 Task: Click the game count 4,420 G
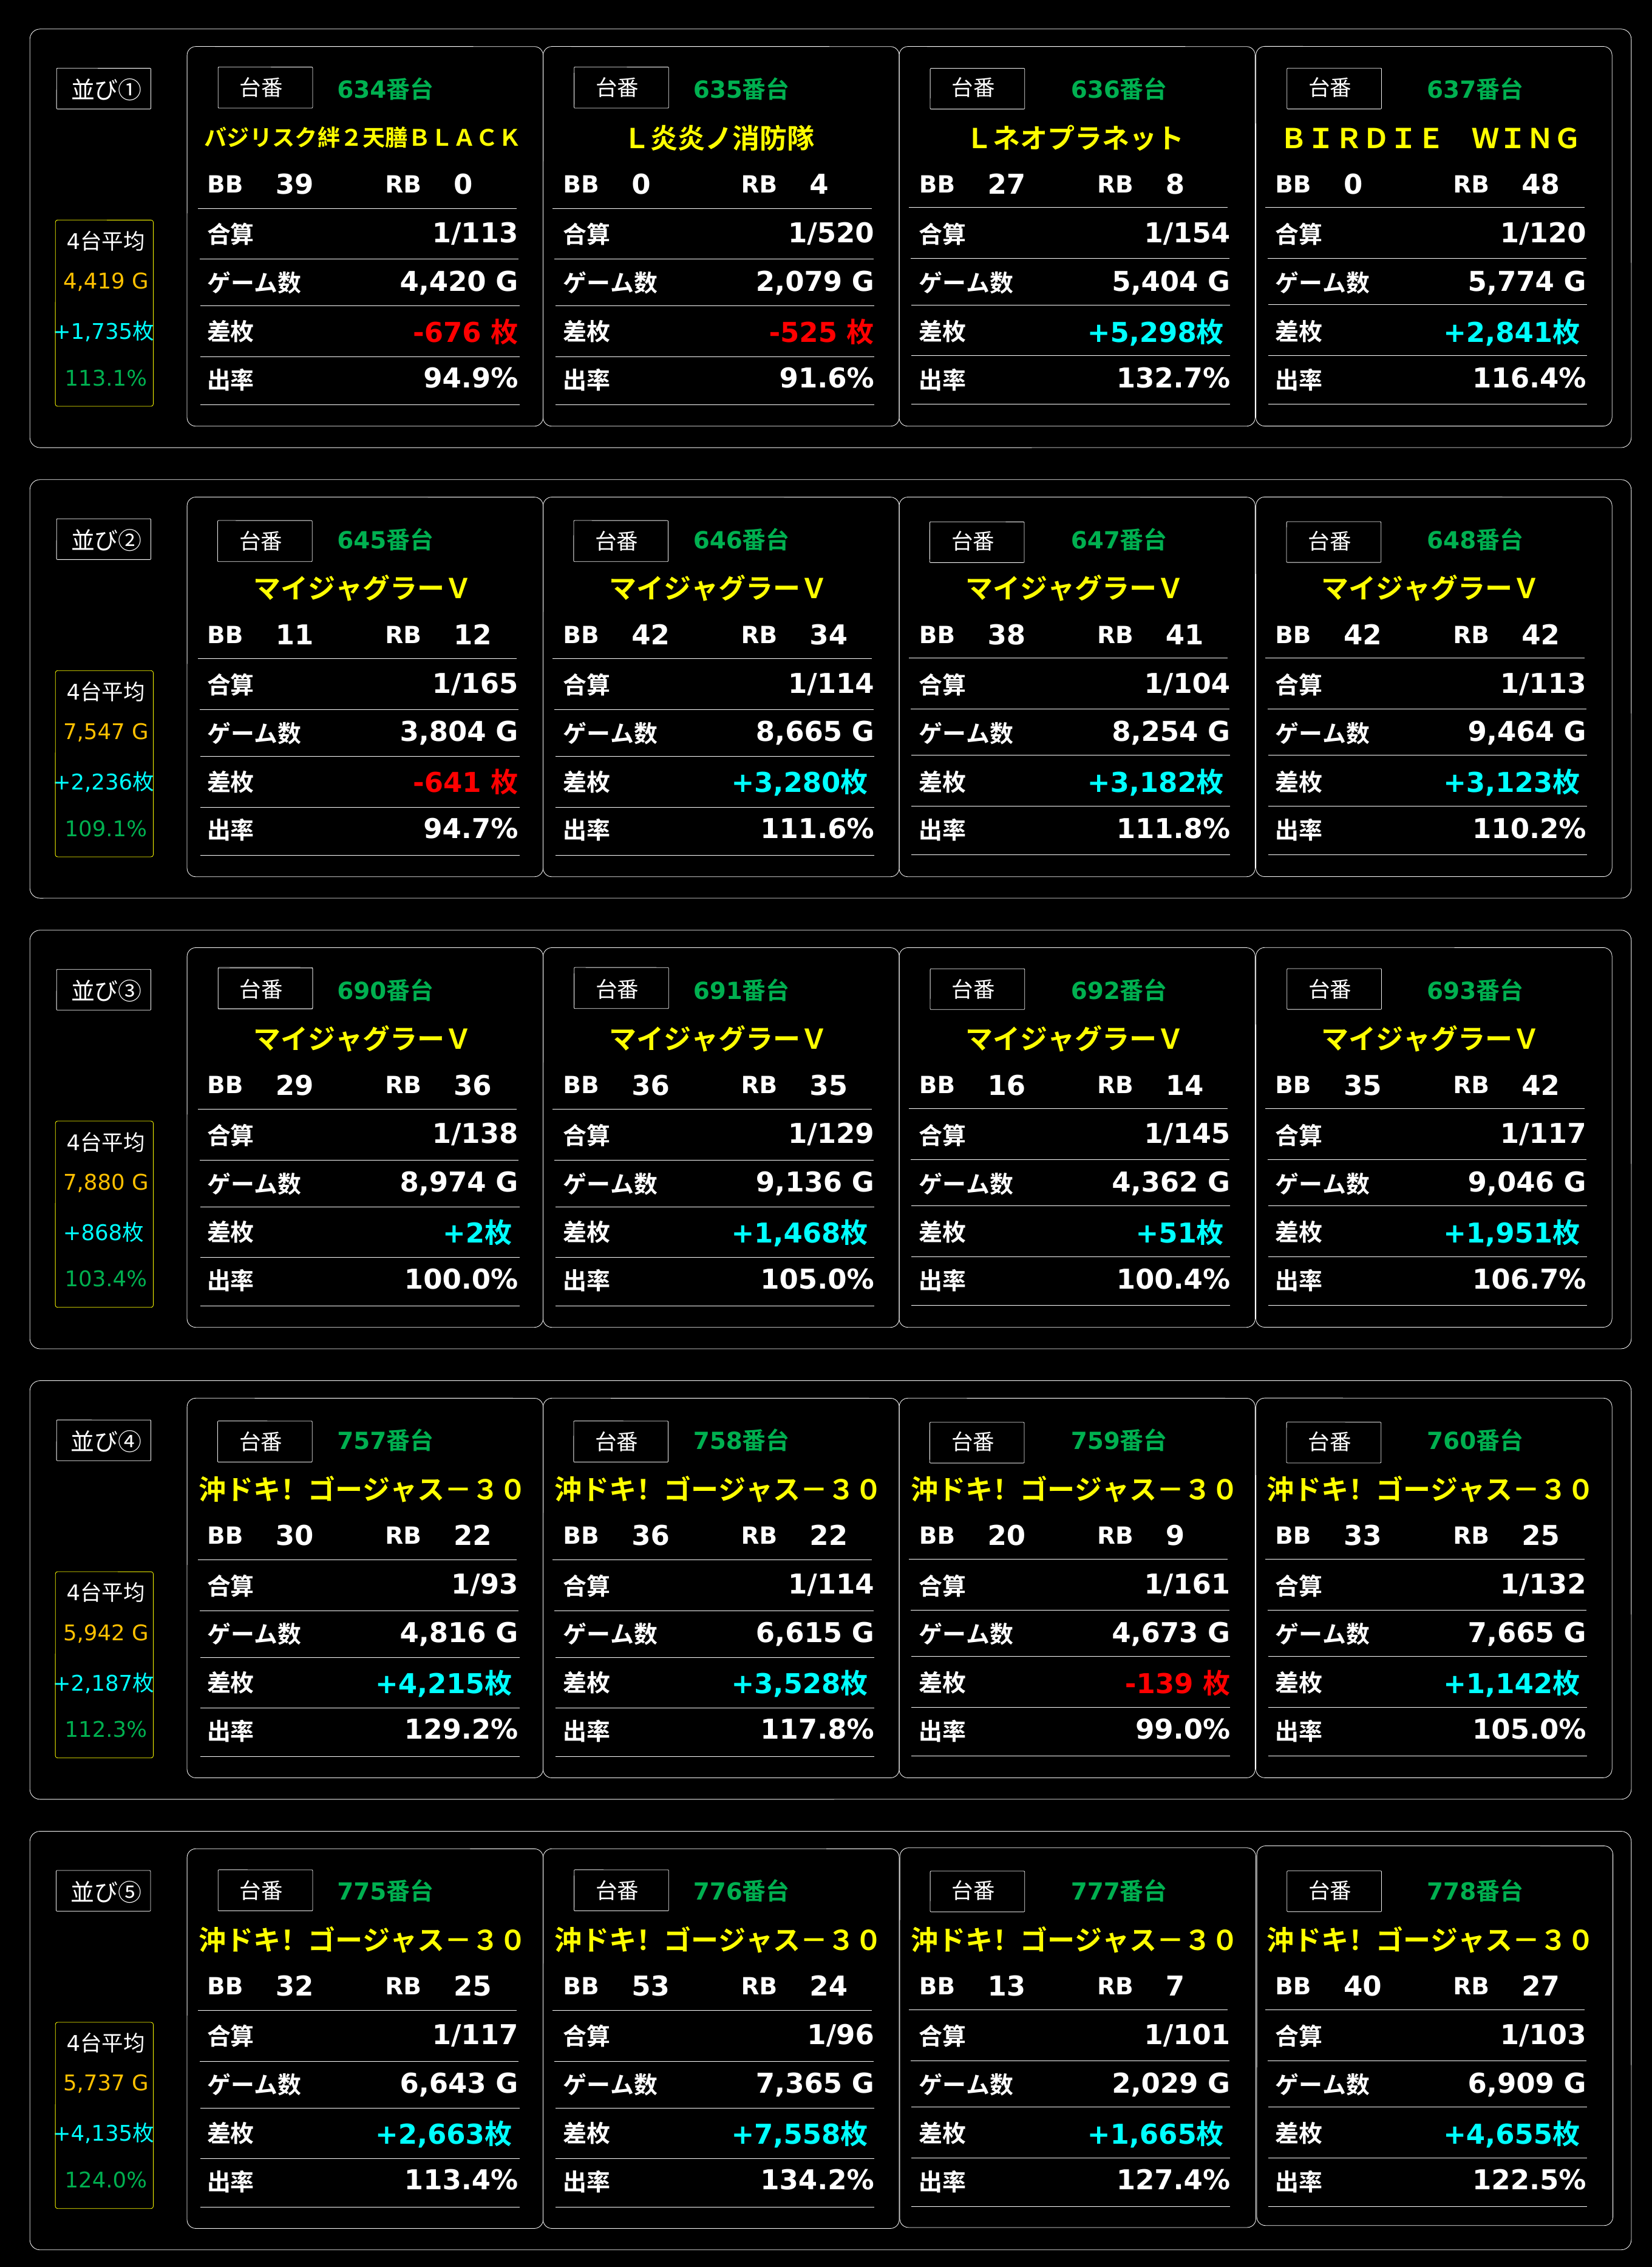459,282
